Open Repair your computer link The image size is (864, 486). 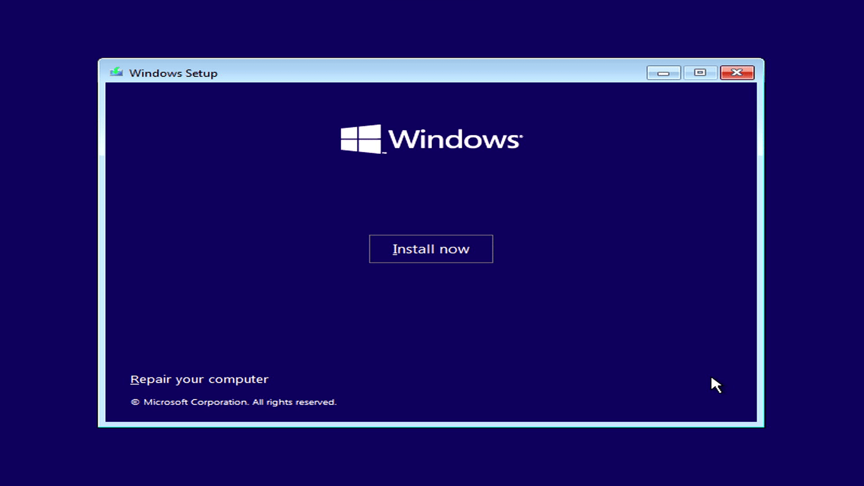click(x=199, y=379)
